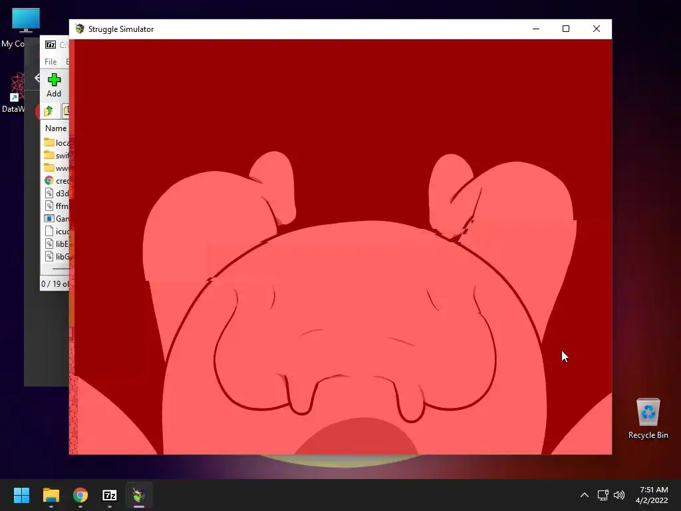The width and height of the screenshot is (681, 511).
Task: Click the Name column header in 7-Zip
Action: pos(56,128)
